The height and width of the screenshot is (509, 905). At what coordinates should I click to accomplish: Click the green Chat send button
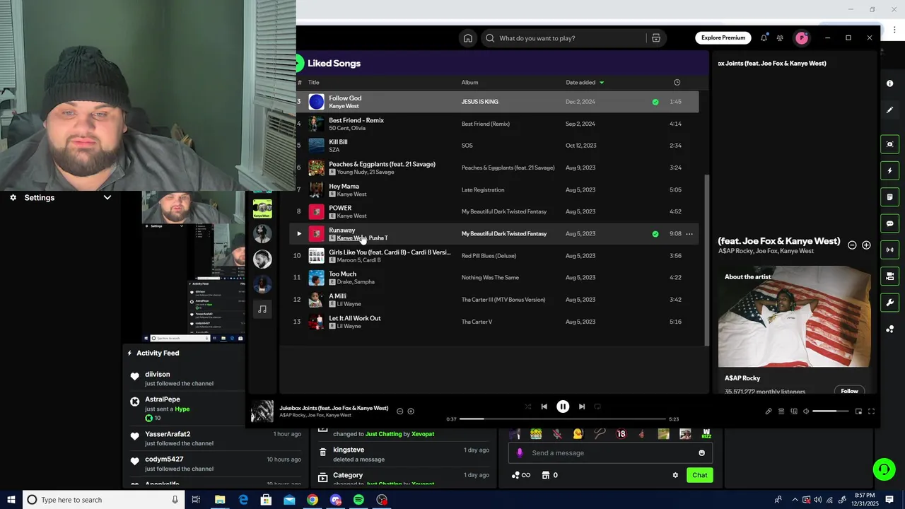point(699,475)
